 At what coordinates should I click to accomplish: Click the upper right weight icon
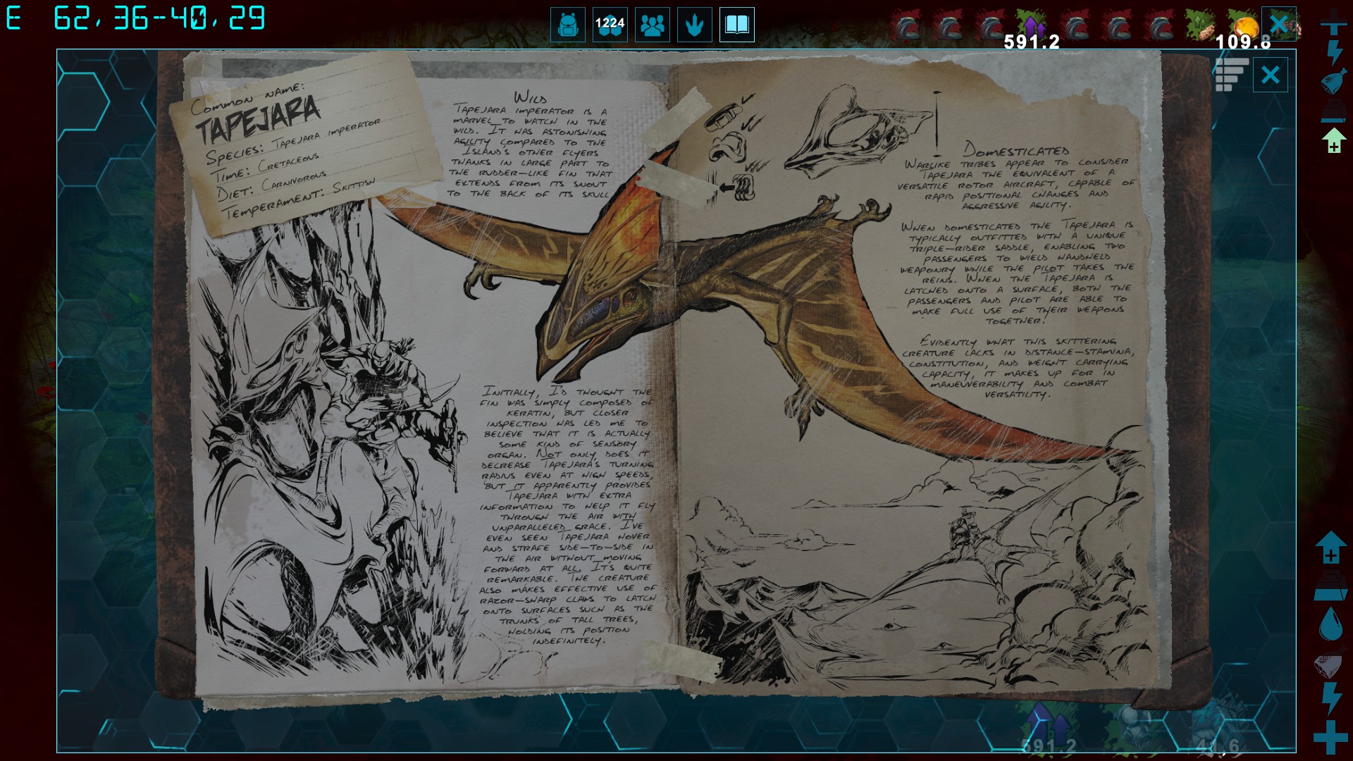(1333, 111)
